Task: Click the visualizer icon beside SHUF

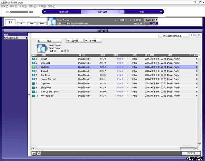Action: [154, 24]
